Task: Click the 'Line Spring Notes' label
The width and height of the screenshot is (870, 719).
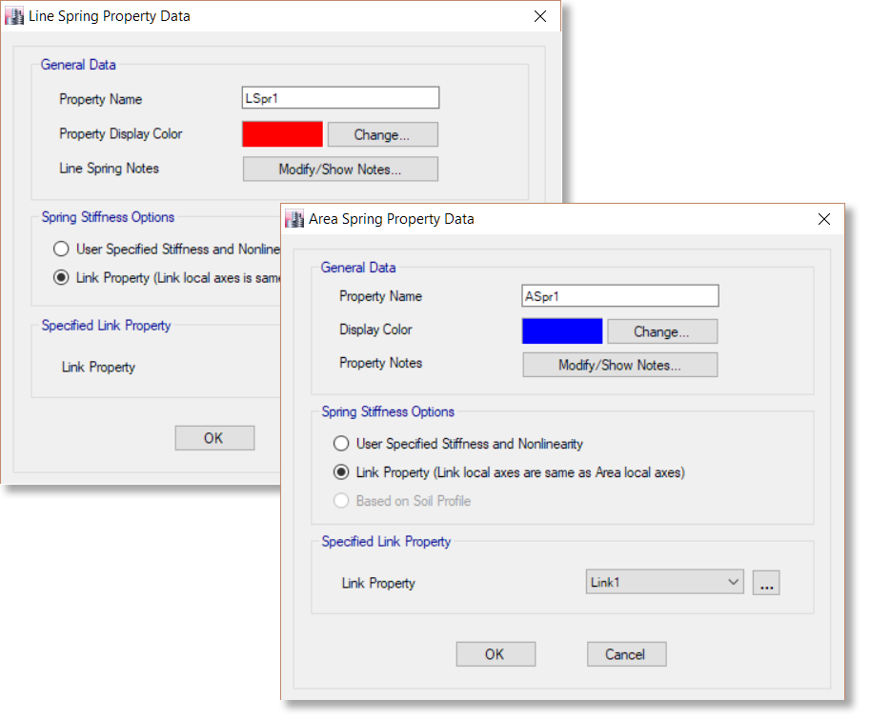Action: point(110,169)
